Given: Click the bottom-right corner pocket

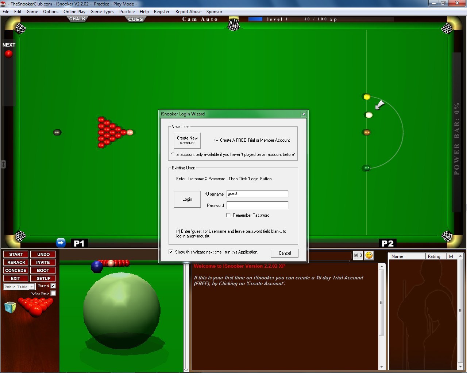Looking at the screenshot, I should 447,236.
